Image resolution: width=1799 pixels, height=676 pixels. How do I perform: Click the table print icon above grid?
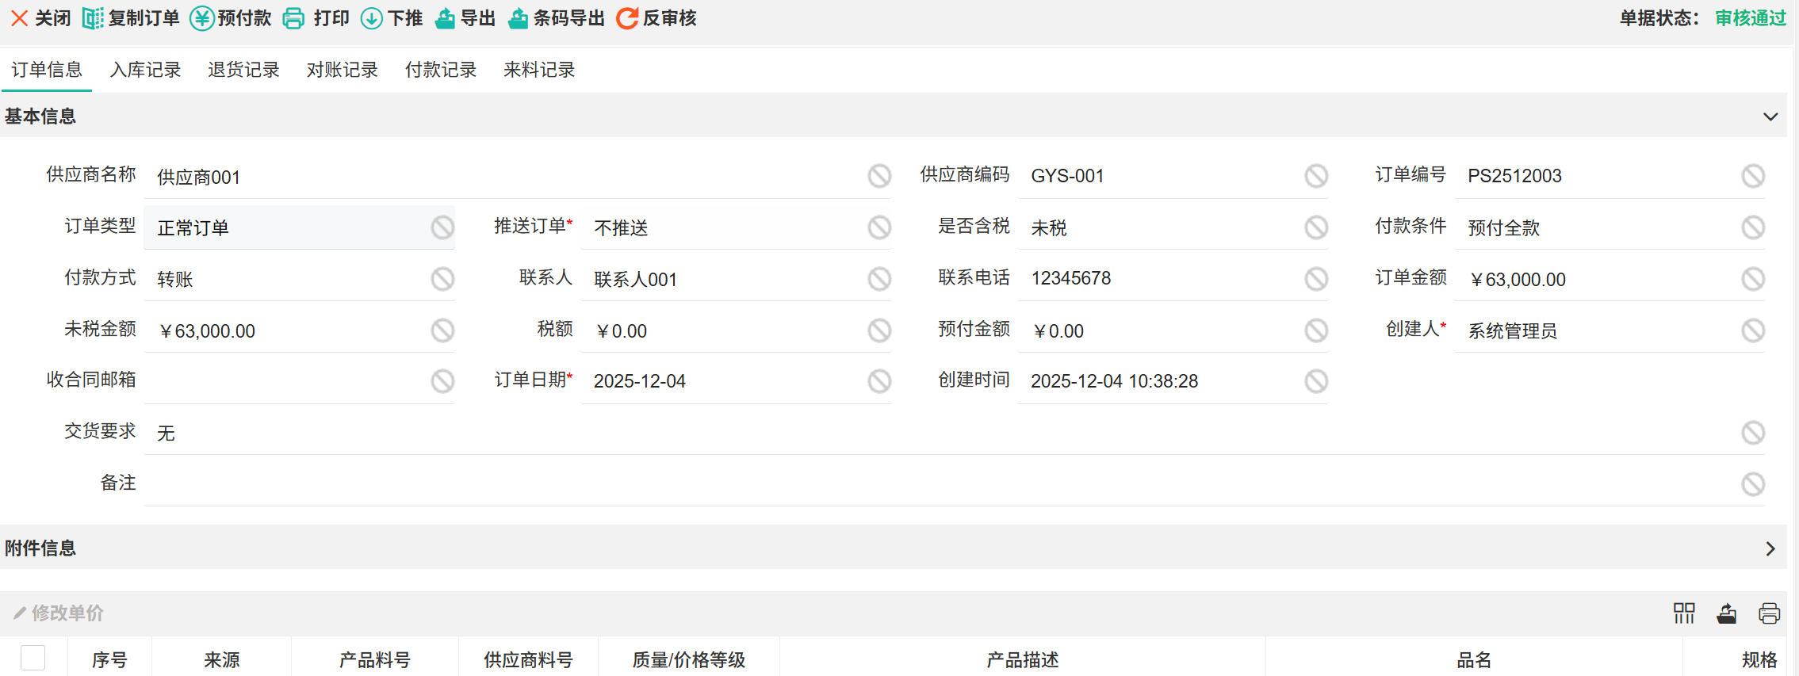(1769, 613)
